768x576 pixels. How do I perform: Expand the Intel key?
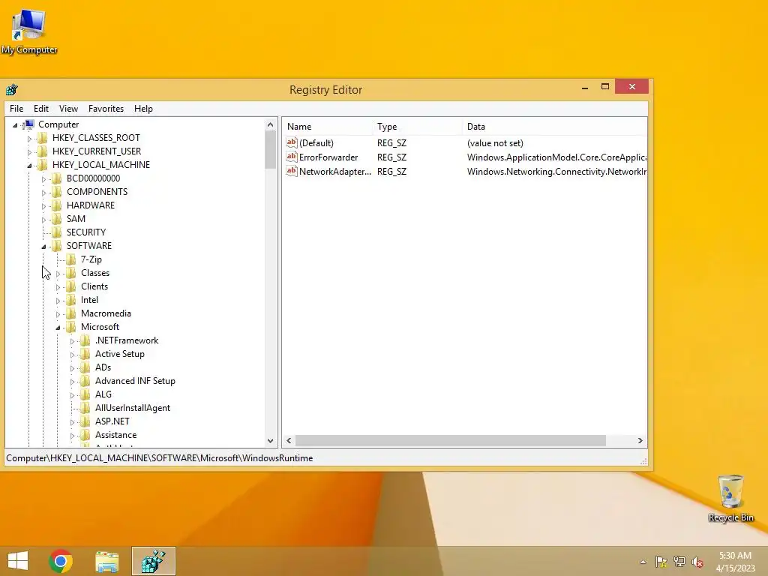[x=58, y=301]
